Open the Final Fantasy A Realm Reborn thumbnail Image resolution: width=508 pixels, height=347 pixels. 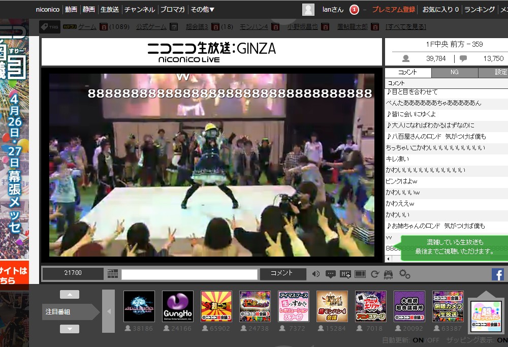click(139, 306)
